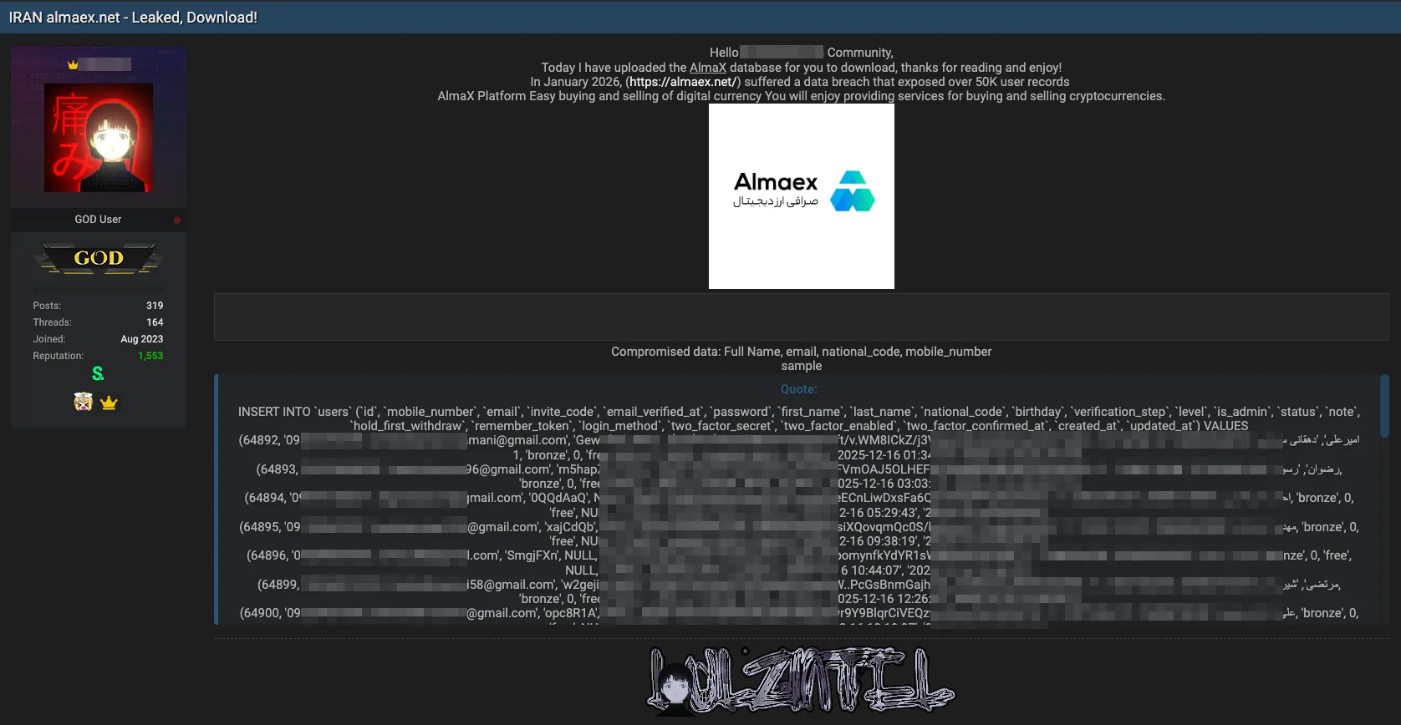Click the gold crown icon above the avatar

[73, 64]
